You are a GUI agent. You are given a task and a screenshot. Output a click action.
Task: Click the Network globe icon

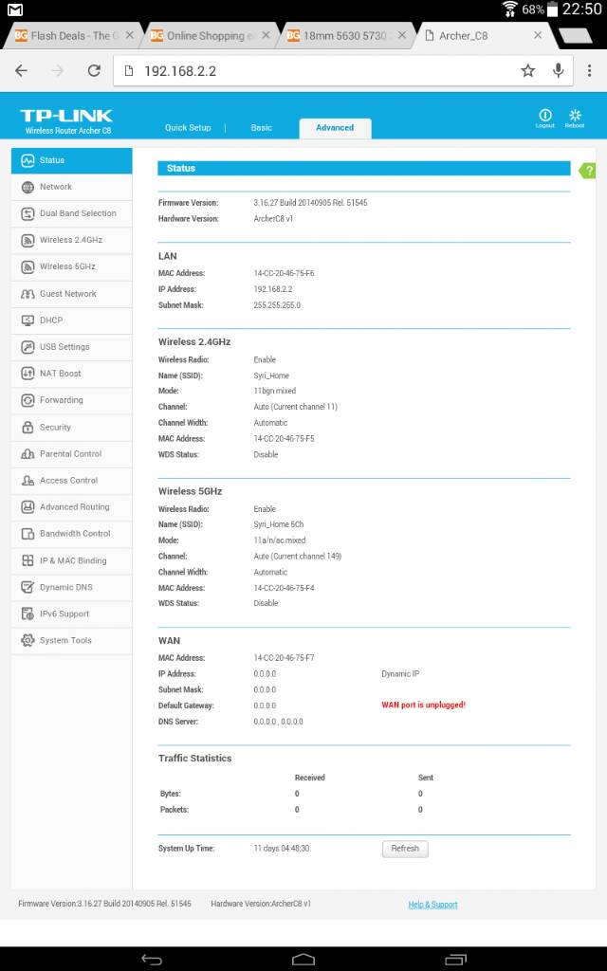28,187
